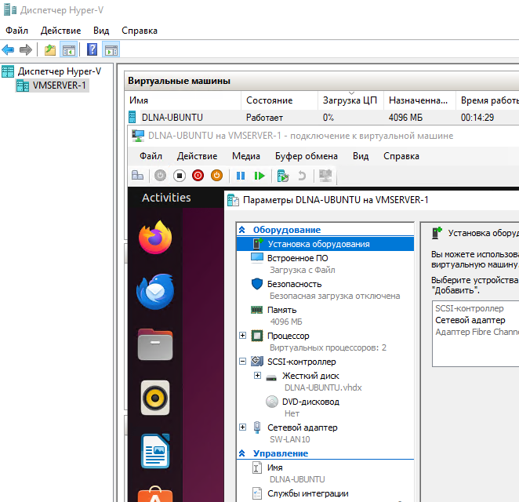Select Установка оборудования in settings tree
The height and width of the screenshot is (502, 519).
pyautogui.click(x=325, y=244)
